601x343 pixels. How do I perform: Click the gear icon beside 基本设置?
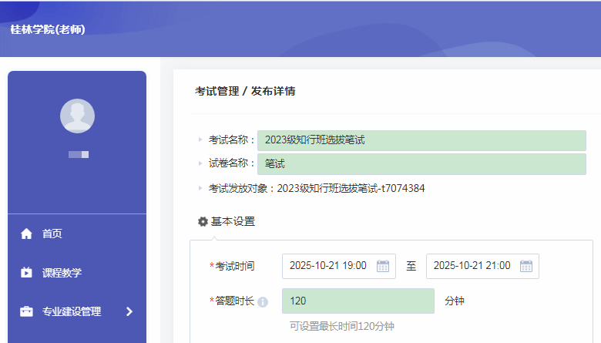203,222
